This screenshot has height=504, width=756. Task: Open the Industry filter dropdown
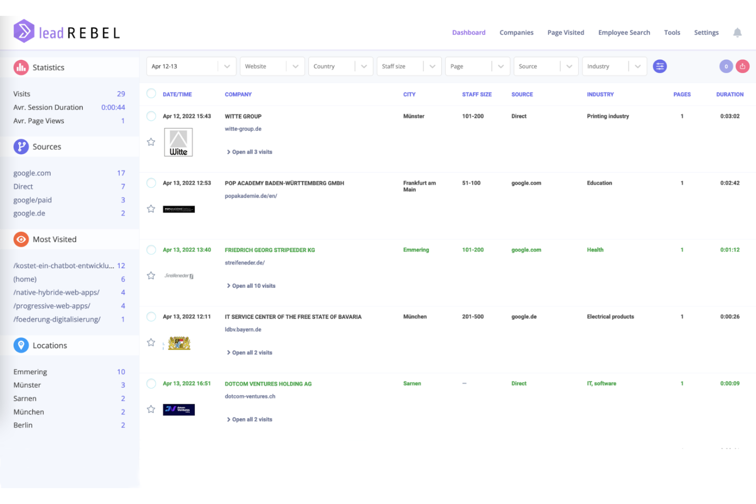coord(615,66)
